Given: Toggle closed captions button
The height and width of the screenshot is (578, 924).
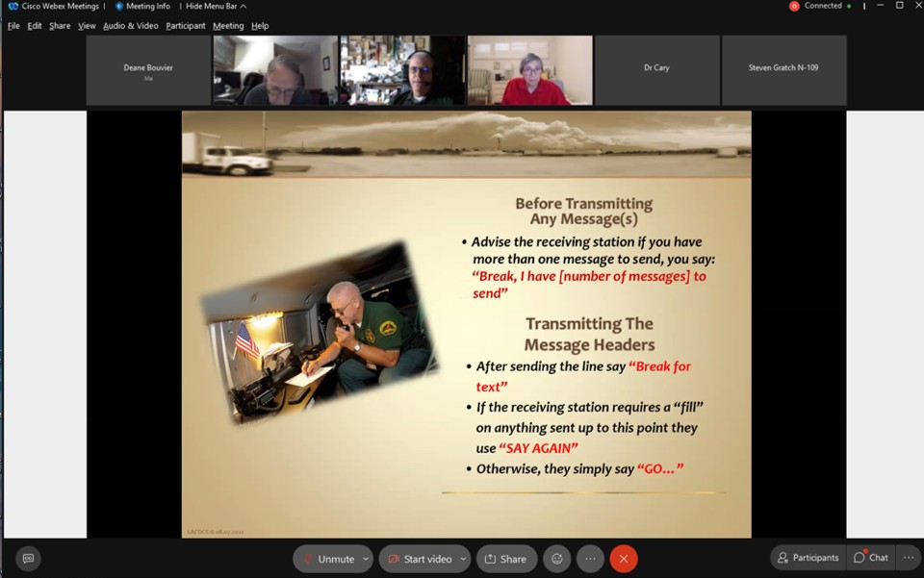Looking at the screenshot, I should 28,559.
